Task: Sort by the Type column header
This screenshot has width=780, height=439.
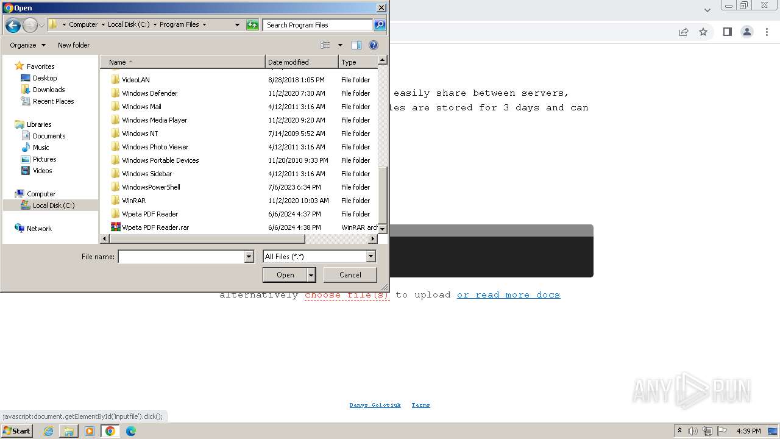Action: [358, 62]
